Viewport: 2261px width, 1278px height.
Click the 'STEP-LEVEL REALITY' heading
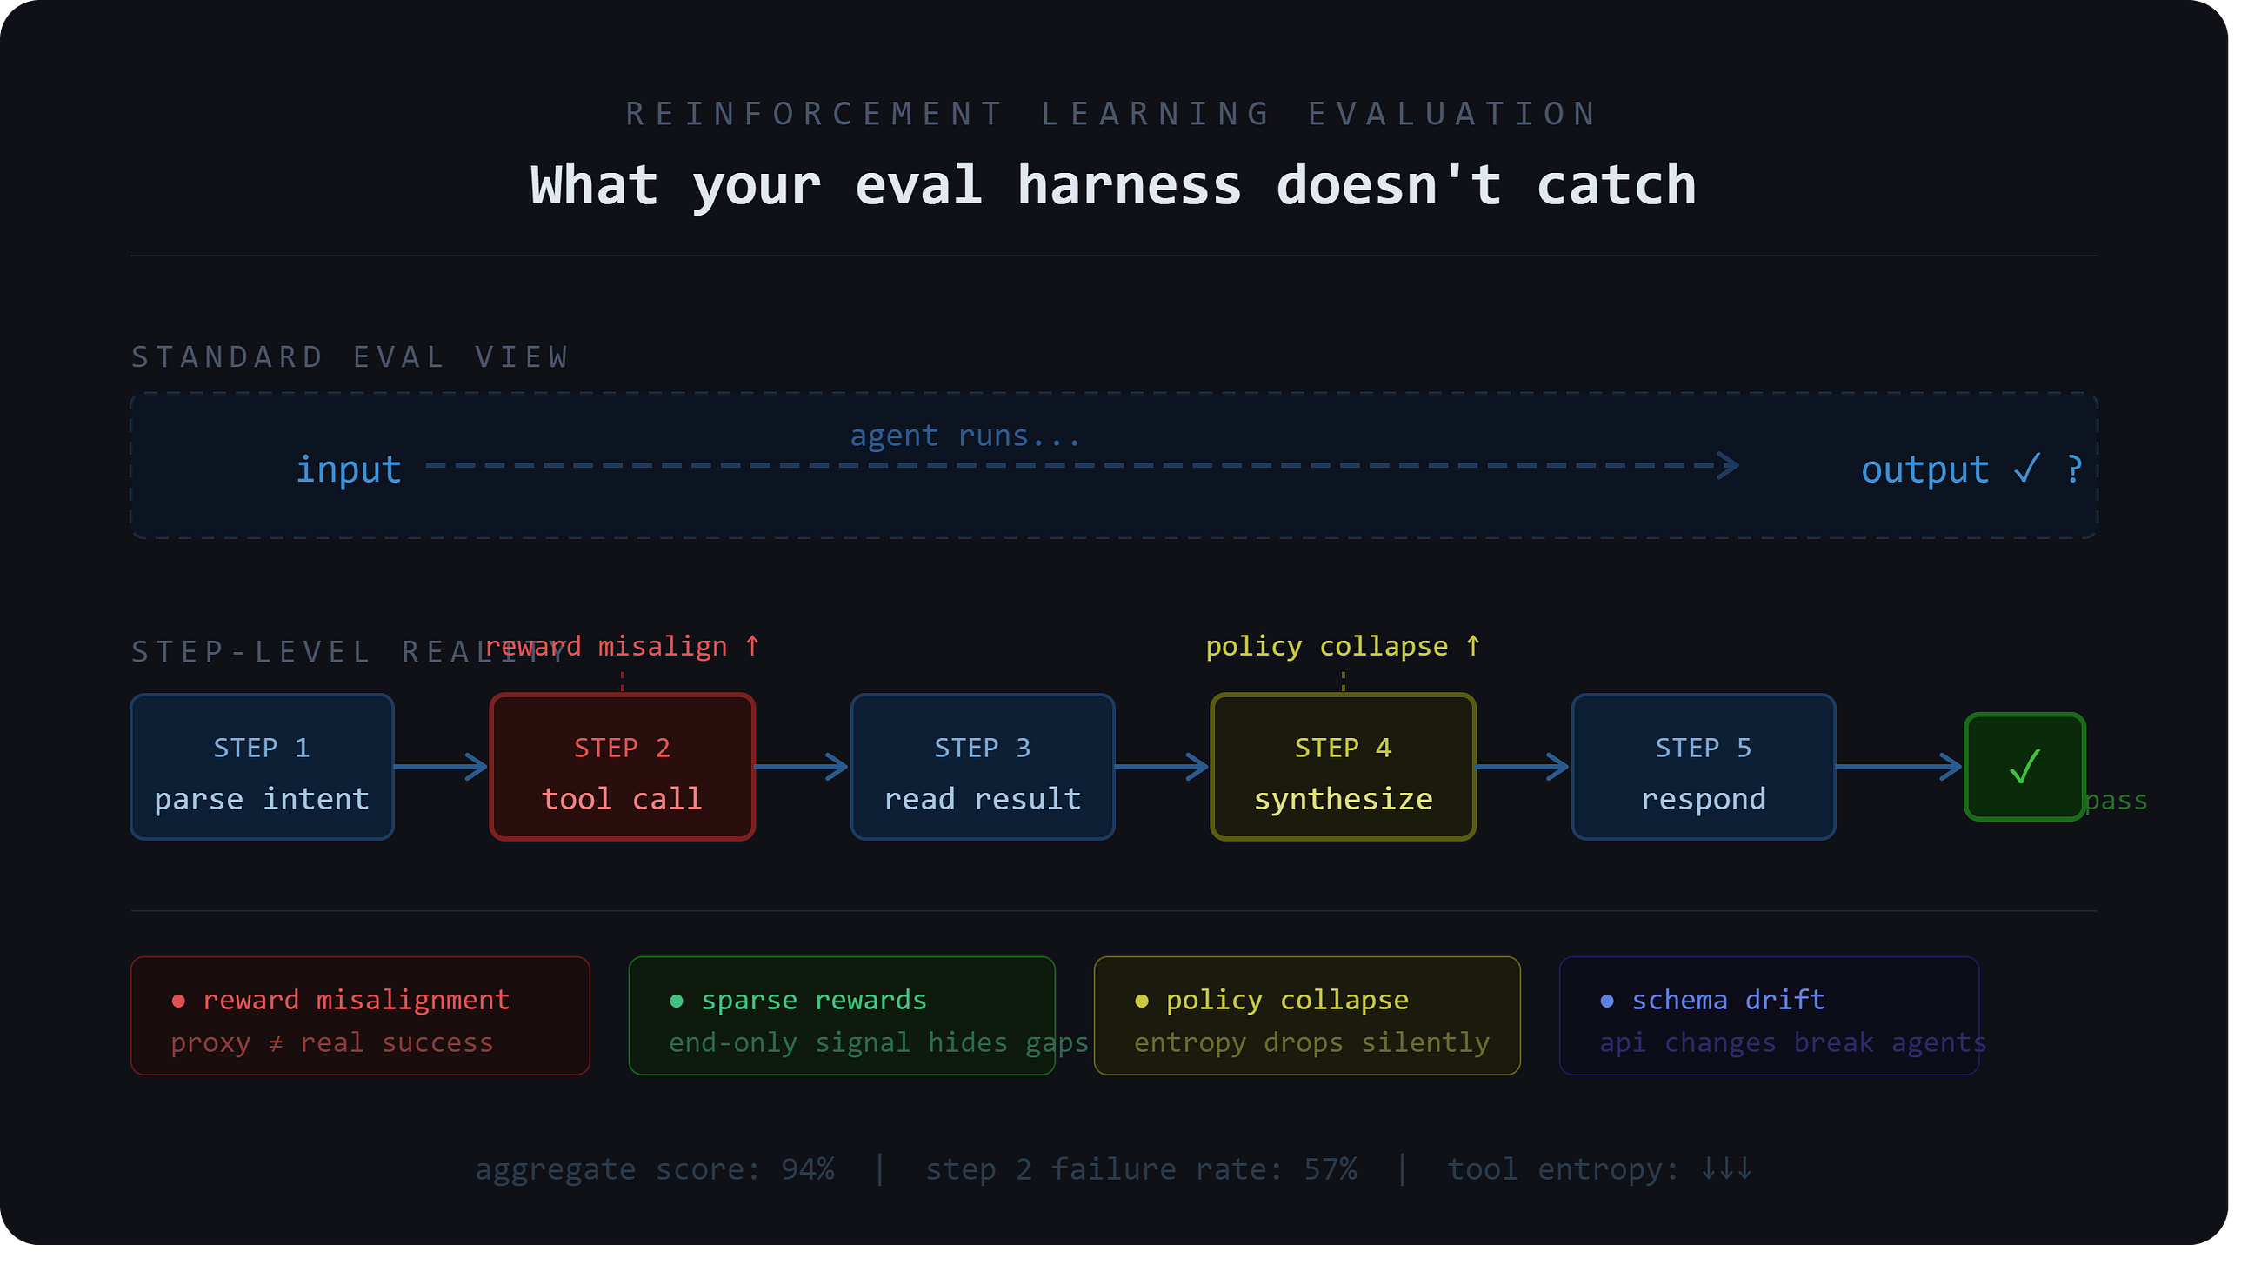pyautogui.click(x=350, y=652)
